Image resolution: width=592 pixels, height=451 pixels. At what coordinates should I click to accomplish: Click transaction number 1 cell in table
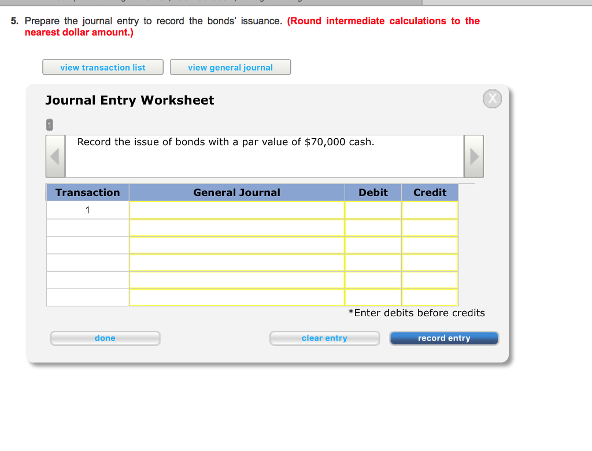click(88, 210)
